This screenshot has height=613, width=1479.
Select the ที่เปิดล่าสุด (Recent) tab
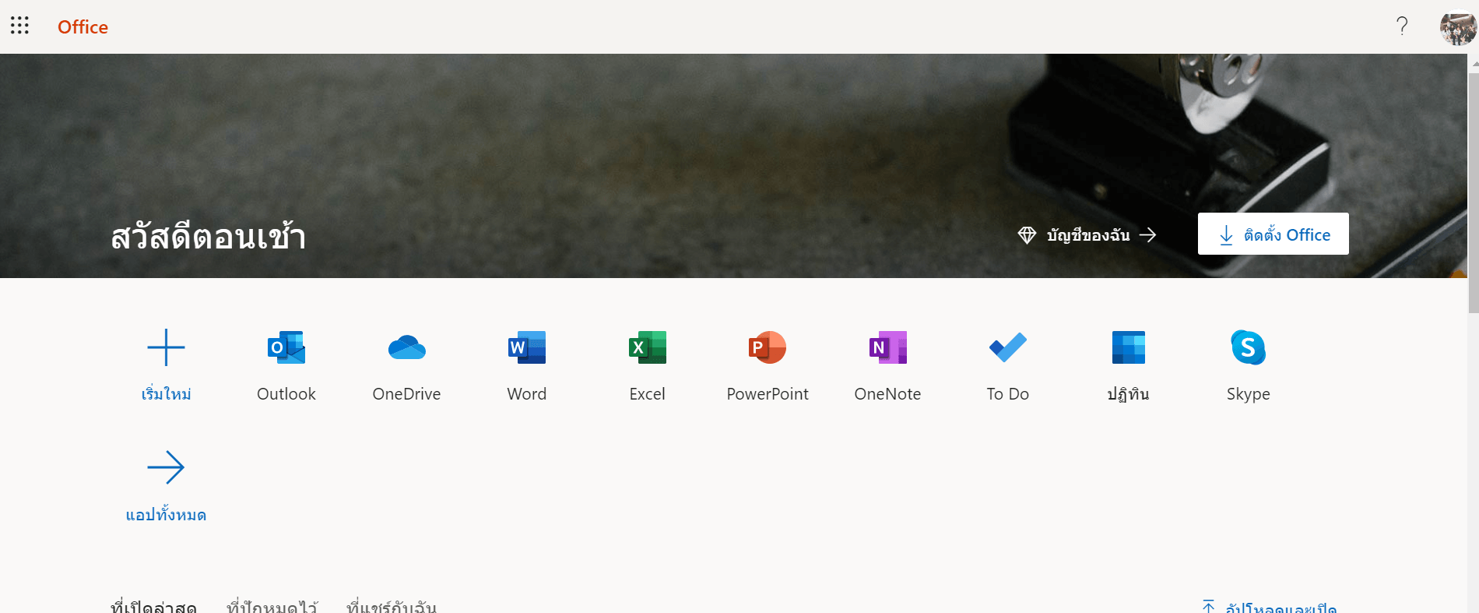(x=153, y=606)
